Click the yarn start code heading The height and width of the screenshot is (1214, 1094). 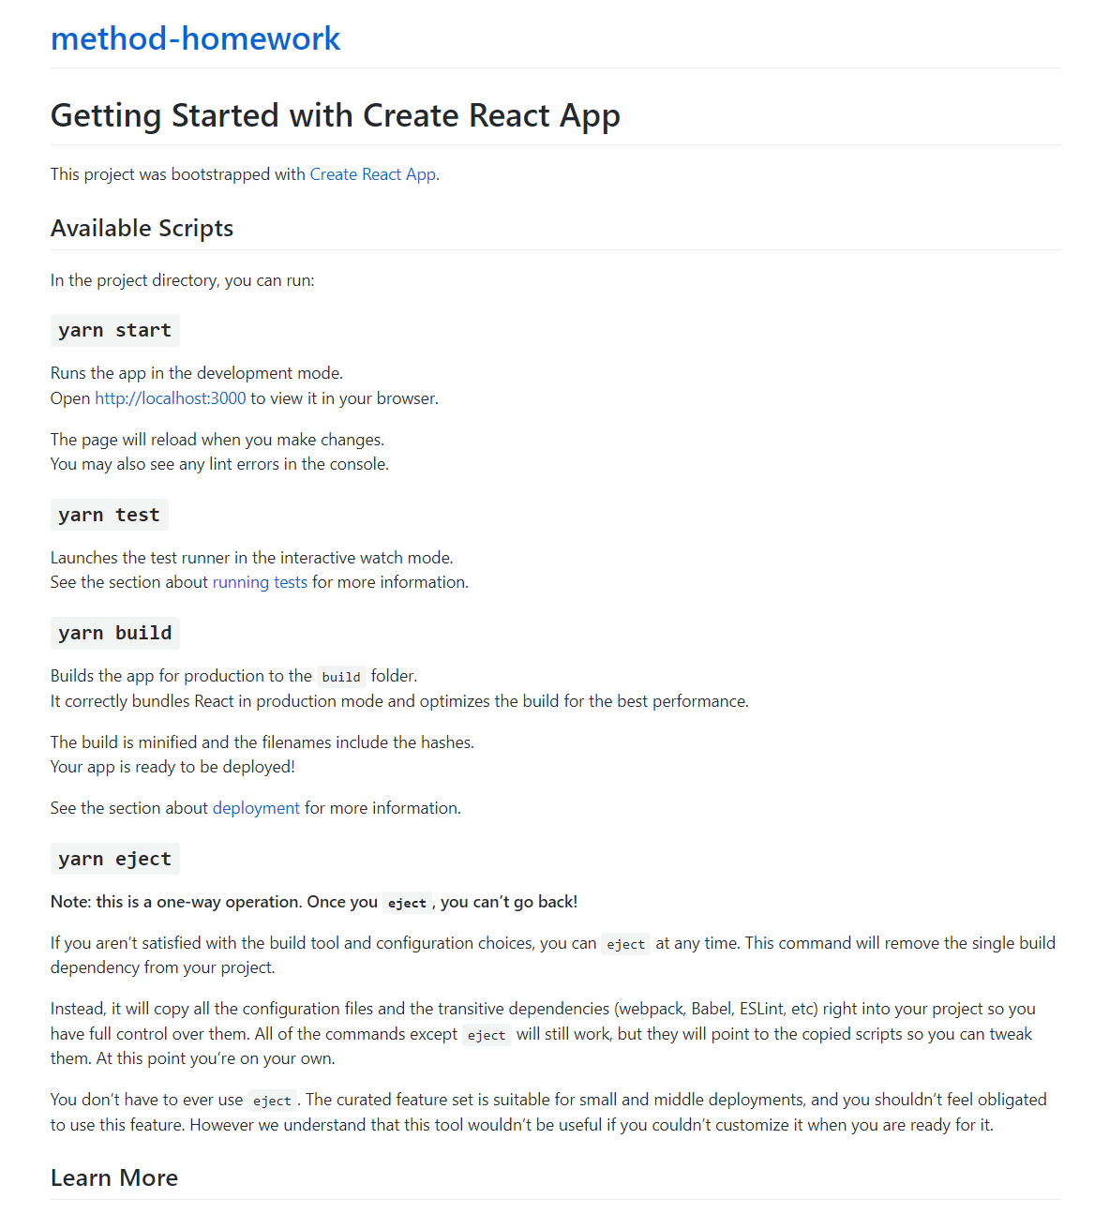click(114, 330)
